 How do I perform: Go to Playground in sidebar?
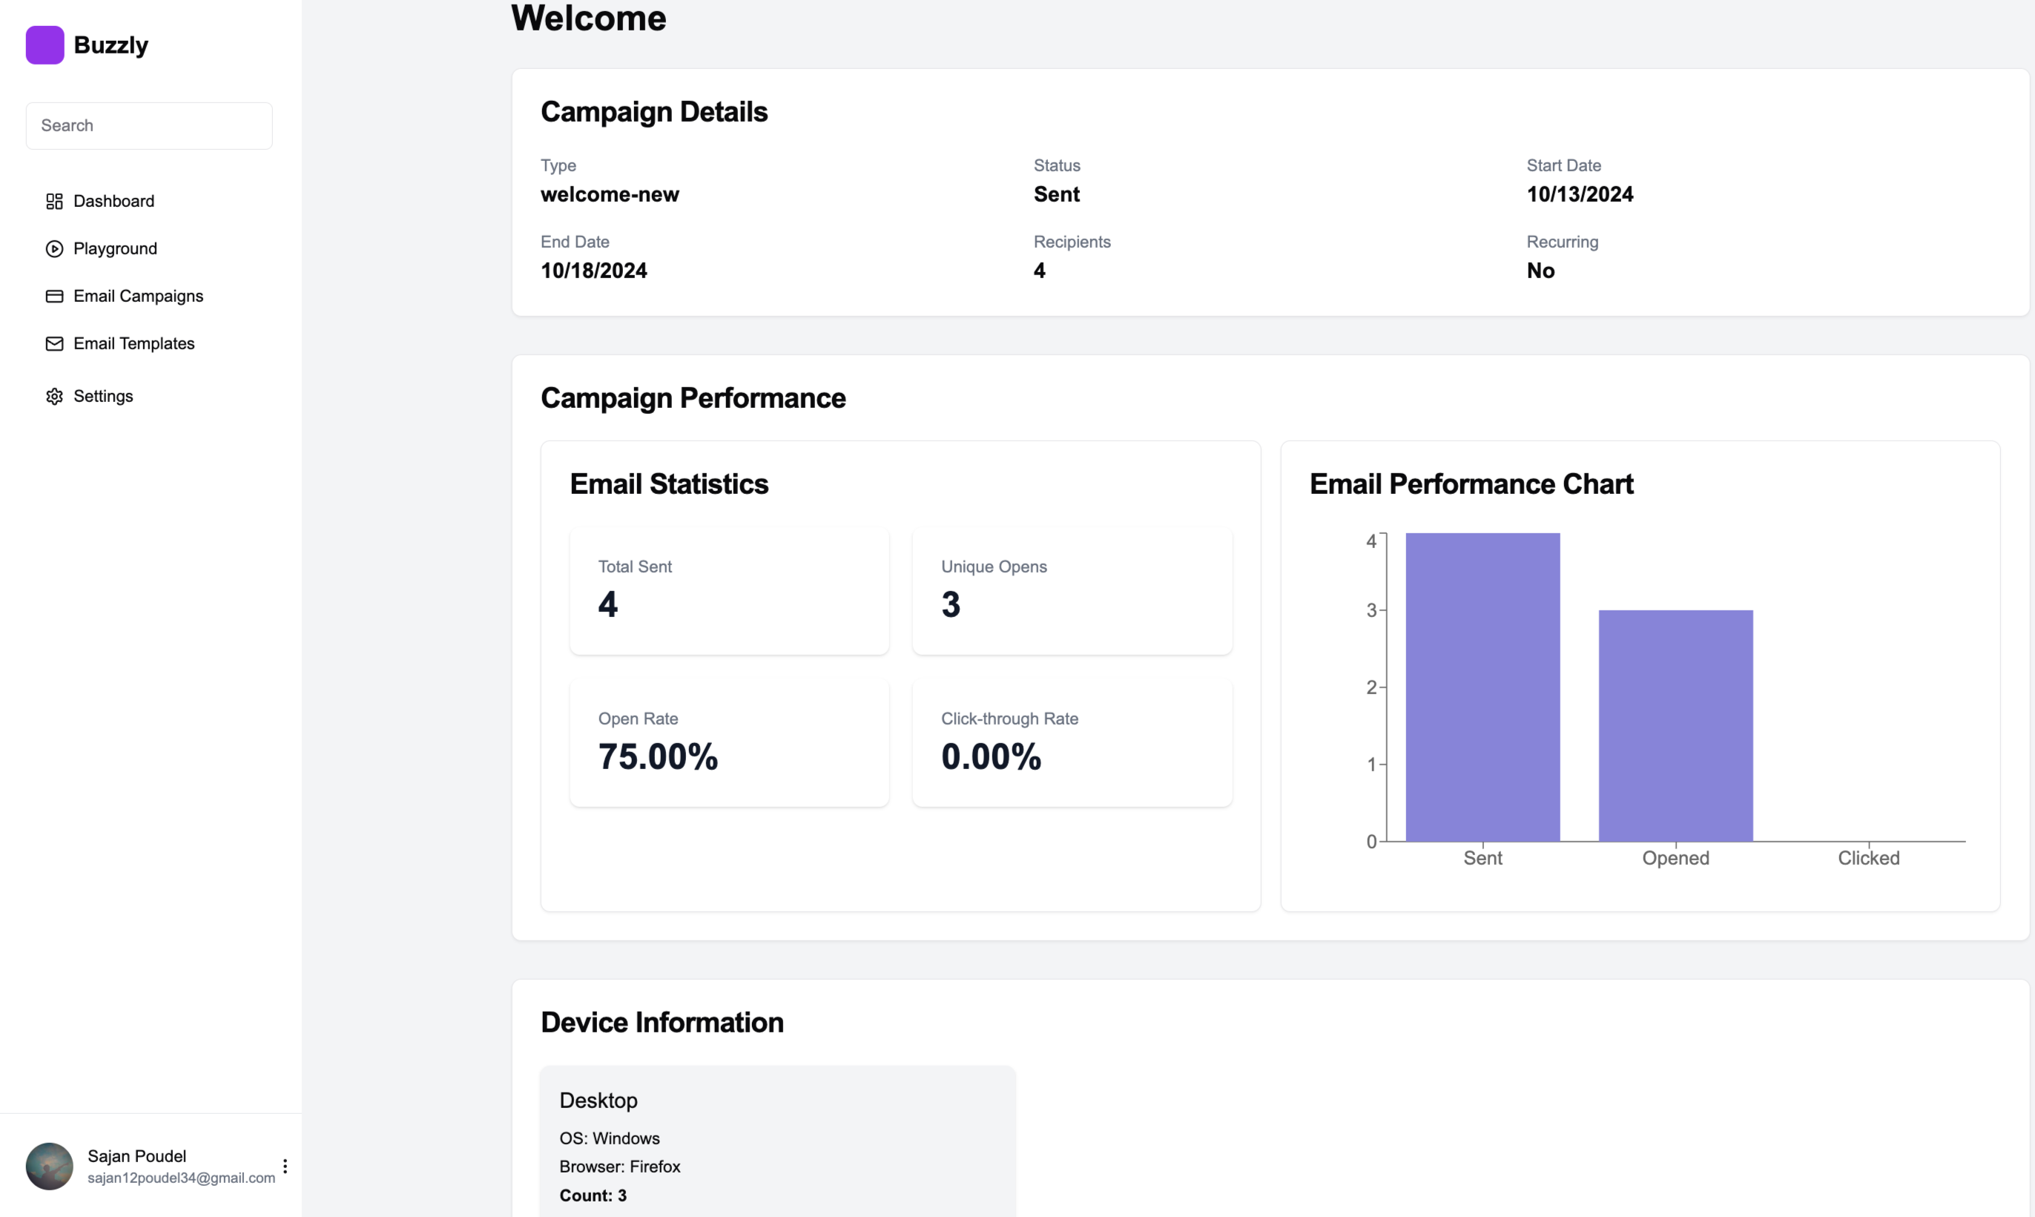116,248
